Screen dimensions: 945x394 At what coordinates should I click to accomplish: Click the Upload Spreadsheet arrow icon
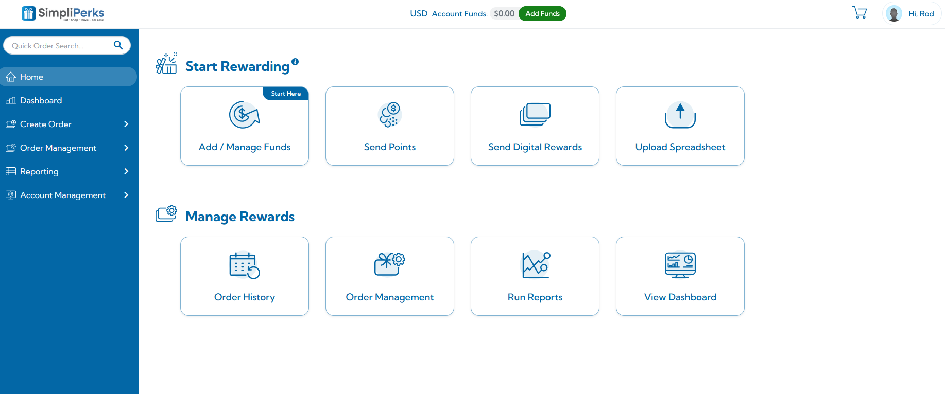(680, 115)
